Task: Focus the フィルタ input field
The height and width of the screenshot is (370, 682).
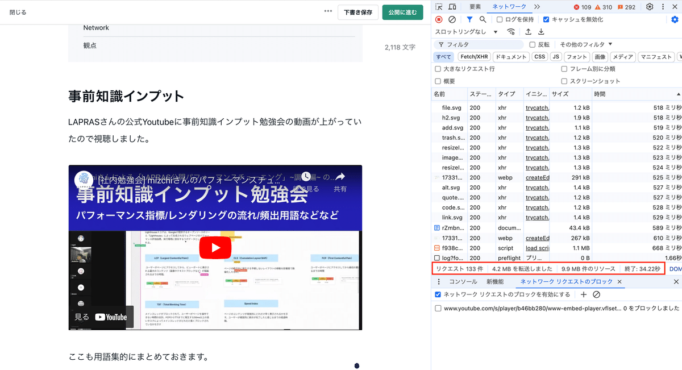Action: coord(479,44)
